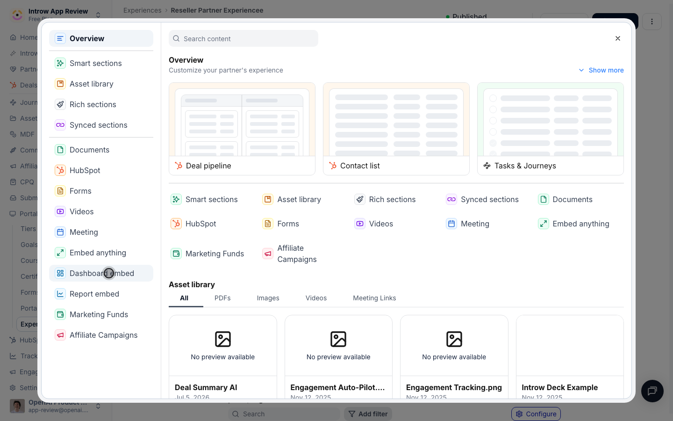Switch to the All assets tab
Screen dimensions: 673x421
coord(184,298)
